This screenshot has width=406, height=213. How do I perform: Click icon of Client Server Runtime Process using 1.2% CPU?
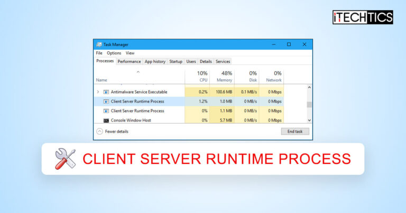pyautogui.click(x=106, y=101)
